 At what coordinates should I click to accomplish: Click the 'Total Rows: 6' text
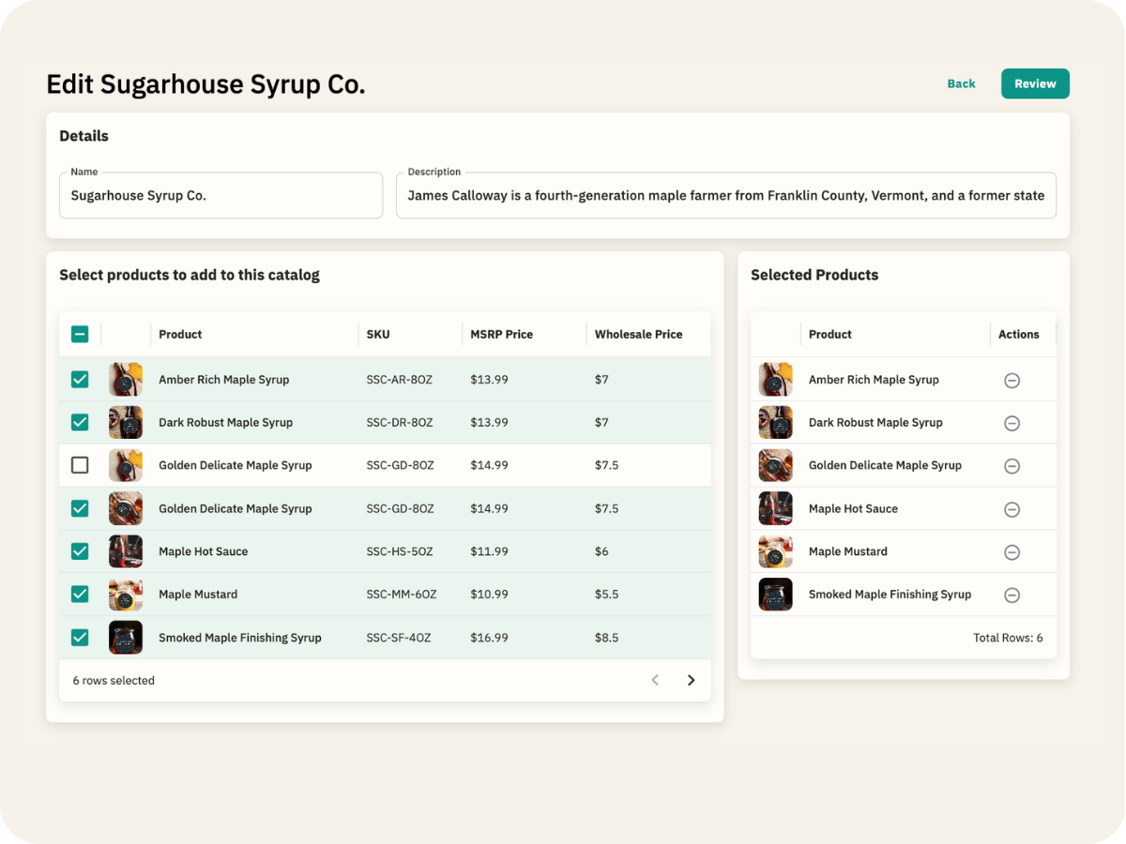[x=1008, y=638]
